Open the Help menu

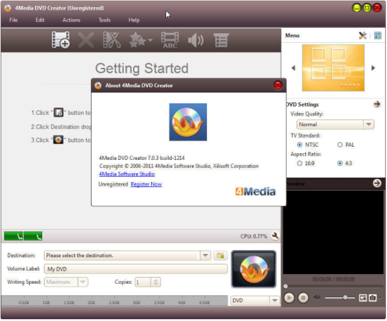pyautogui.click(x=134, y=20)
